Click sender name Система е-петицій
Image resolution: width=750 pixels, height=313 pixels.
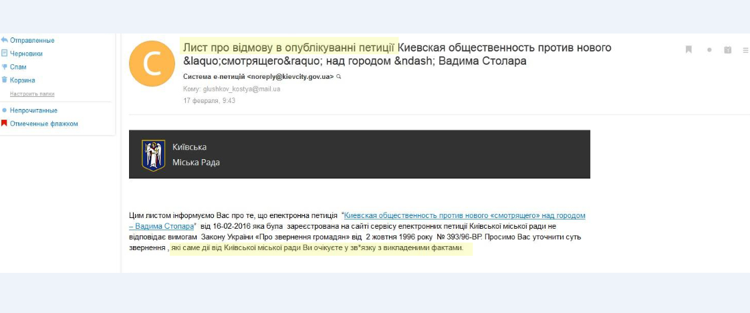click(214, 77)
